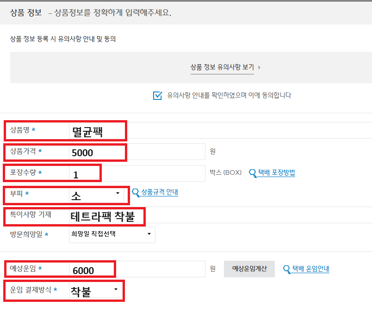372x312 pixels.
Task: Click the 포장수량 quantity input field
Action: (139, 174)
